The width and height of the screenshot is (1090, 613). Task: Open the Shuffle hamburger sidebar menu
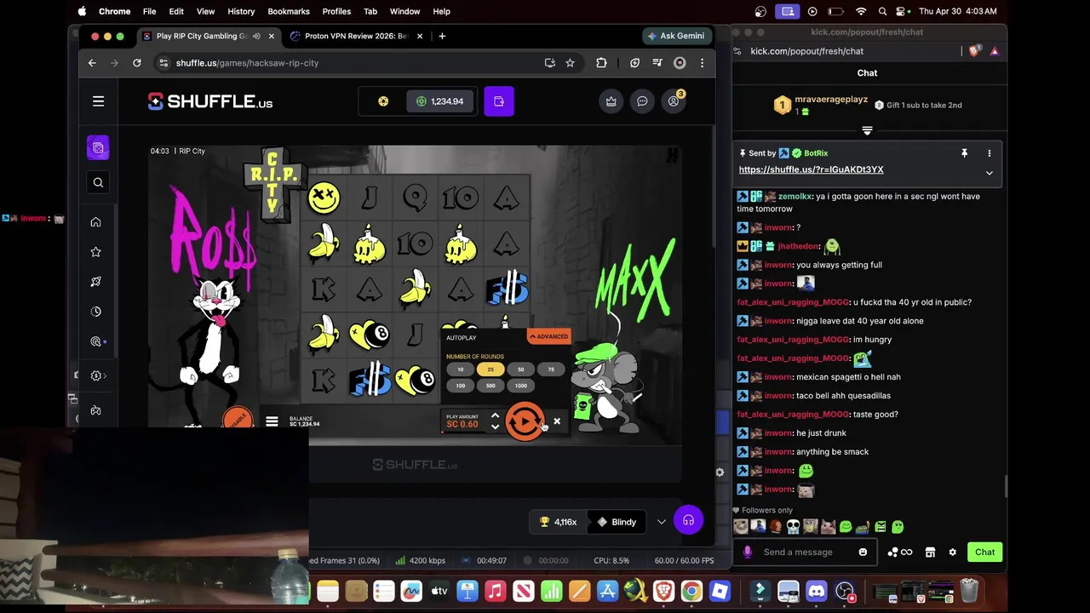tap(98, 101)
